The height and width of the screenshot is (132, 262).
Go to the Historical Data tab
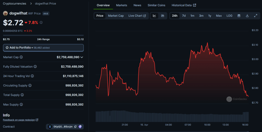click(184, 5)
